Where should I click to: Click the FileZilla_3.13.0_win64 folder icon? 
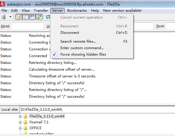coord(26,116)
